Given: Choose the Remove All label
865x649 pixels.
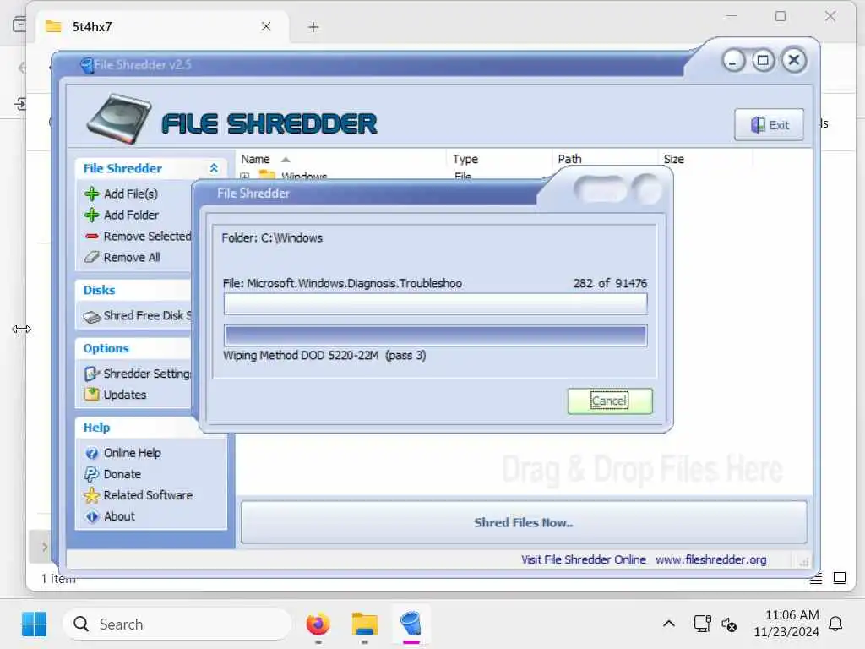Looking at the screenshot, I should pos(132,257).
